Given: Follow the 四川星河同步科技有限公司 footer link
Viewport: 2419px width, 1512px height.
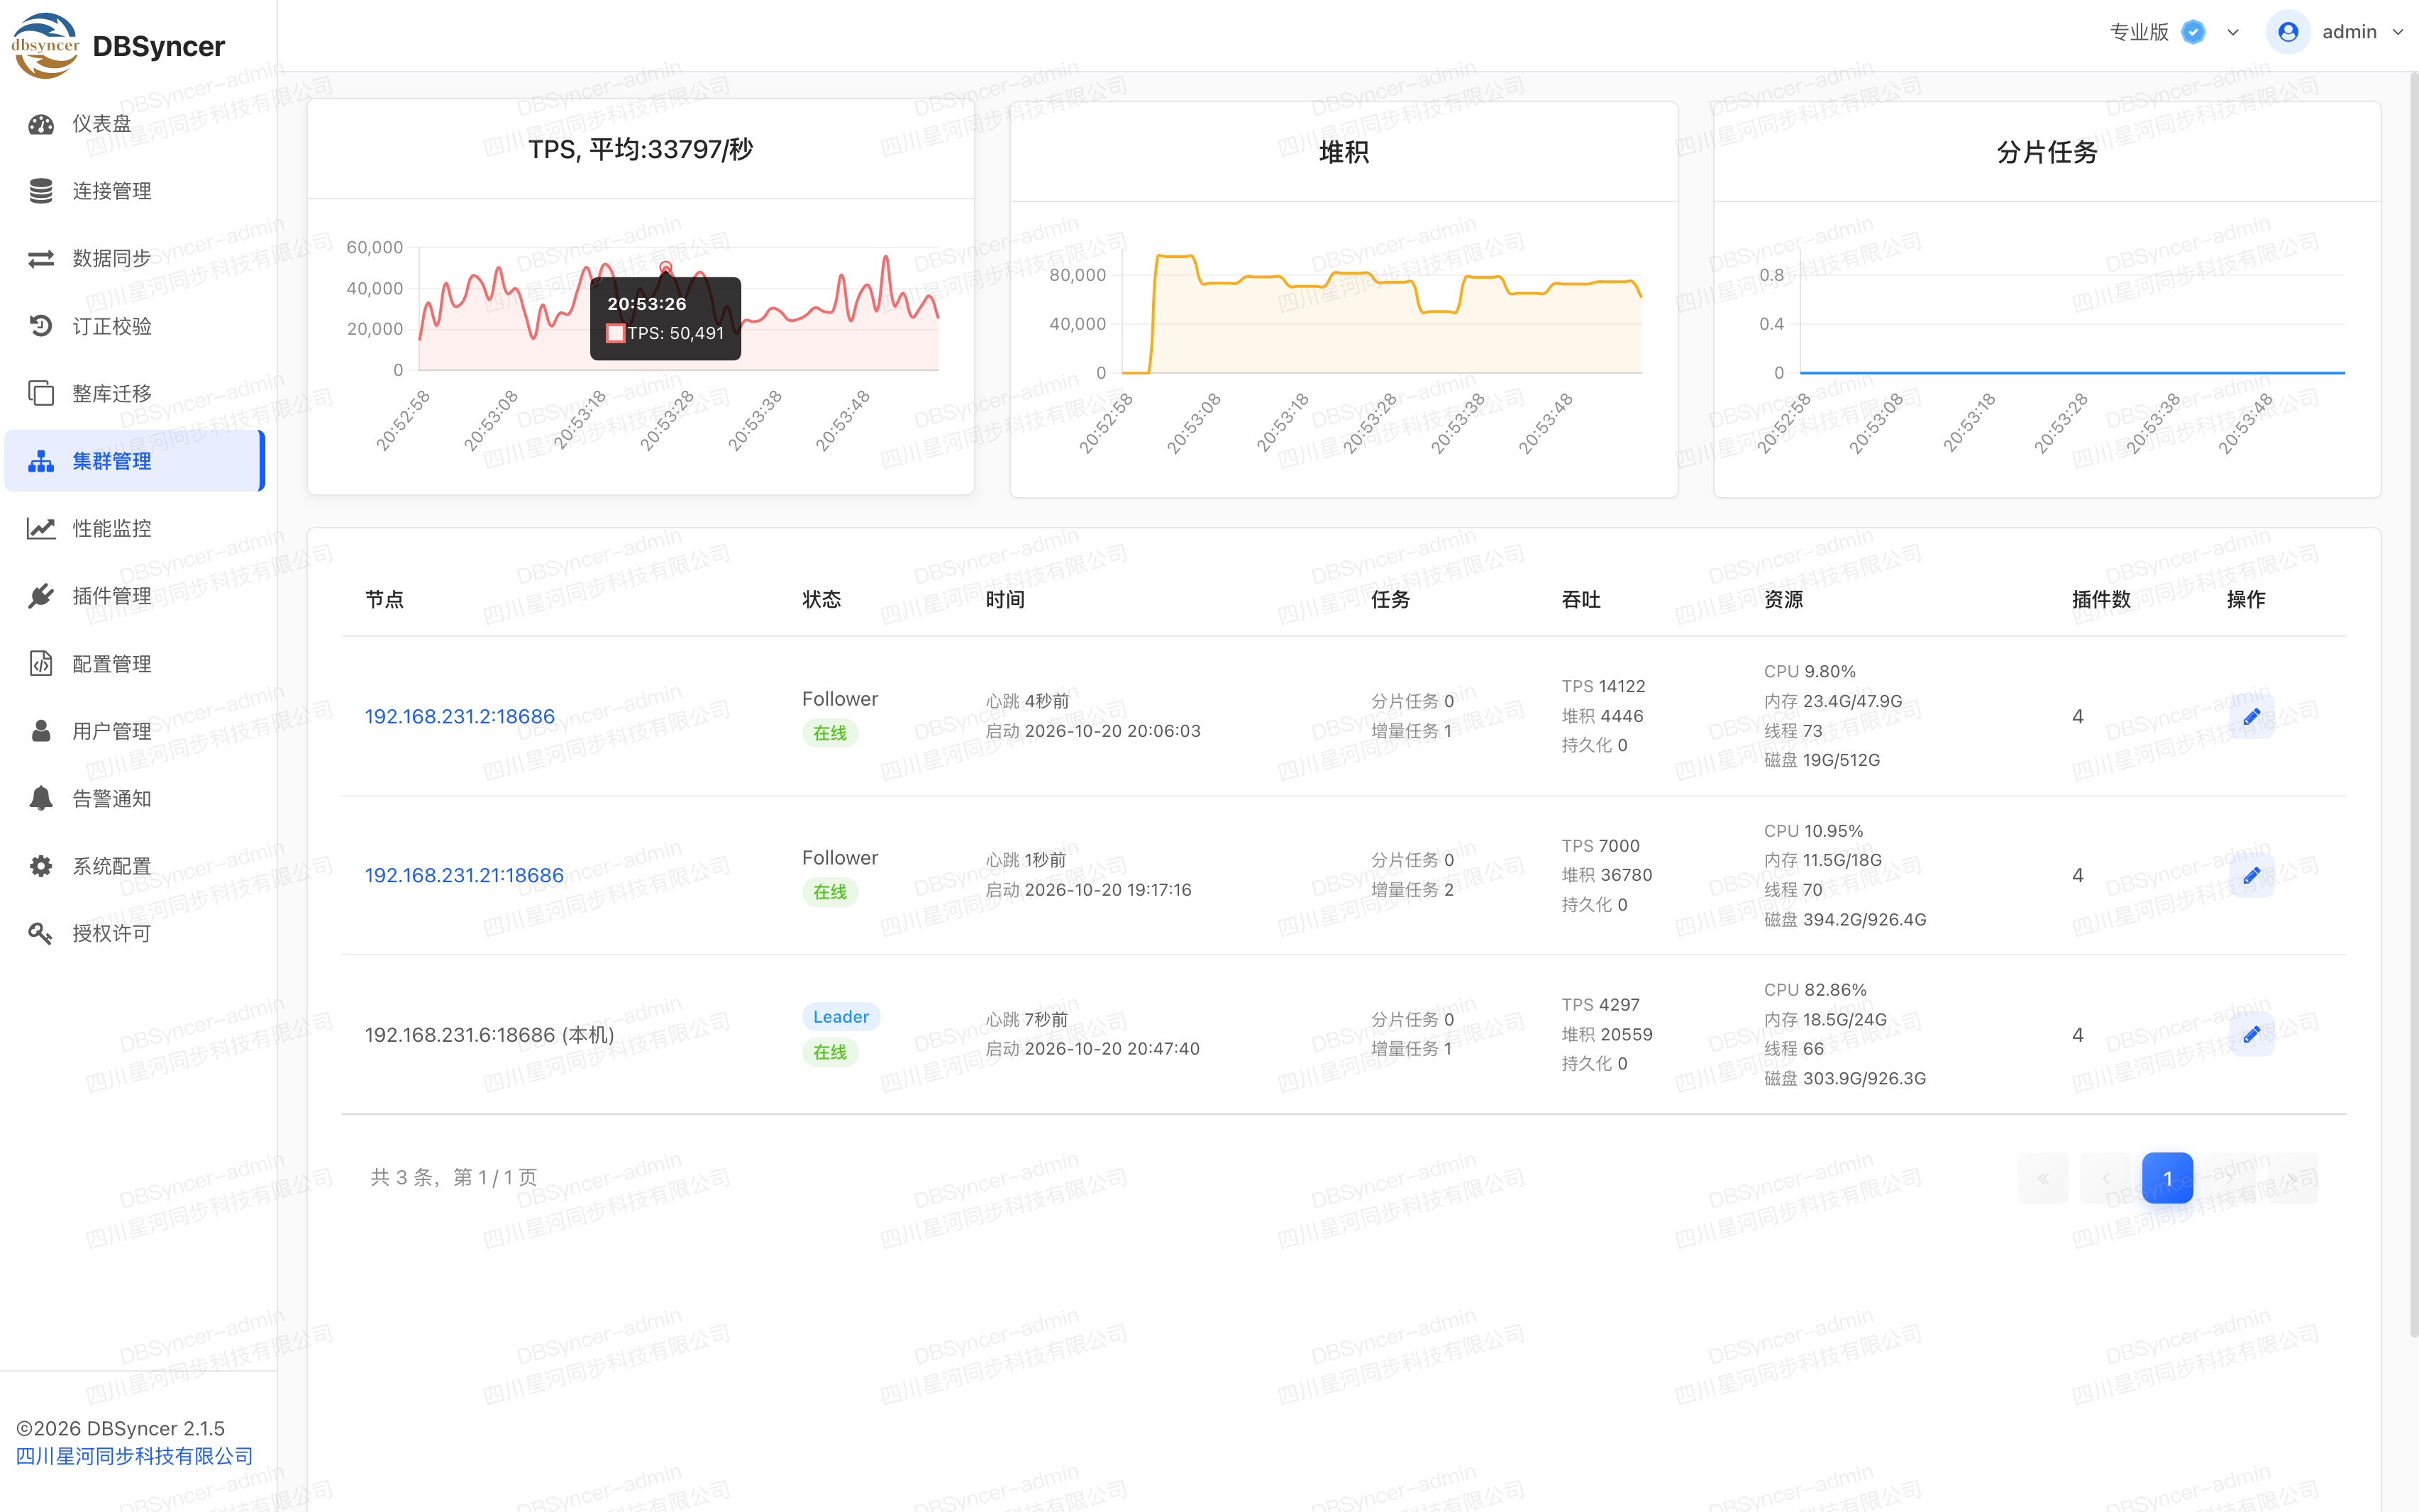Looking at the screenshot, I should [x=134, y=1456].
